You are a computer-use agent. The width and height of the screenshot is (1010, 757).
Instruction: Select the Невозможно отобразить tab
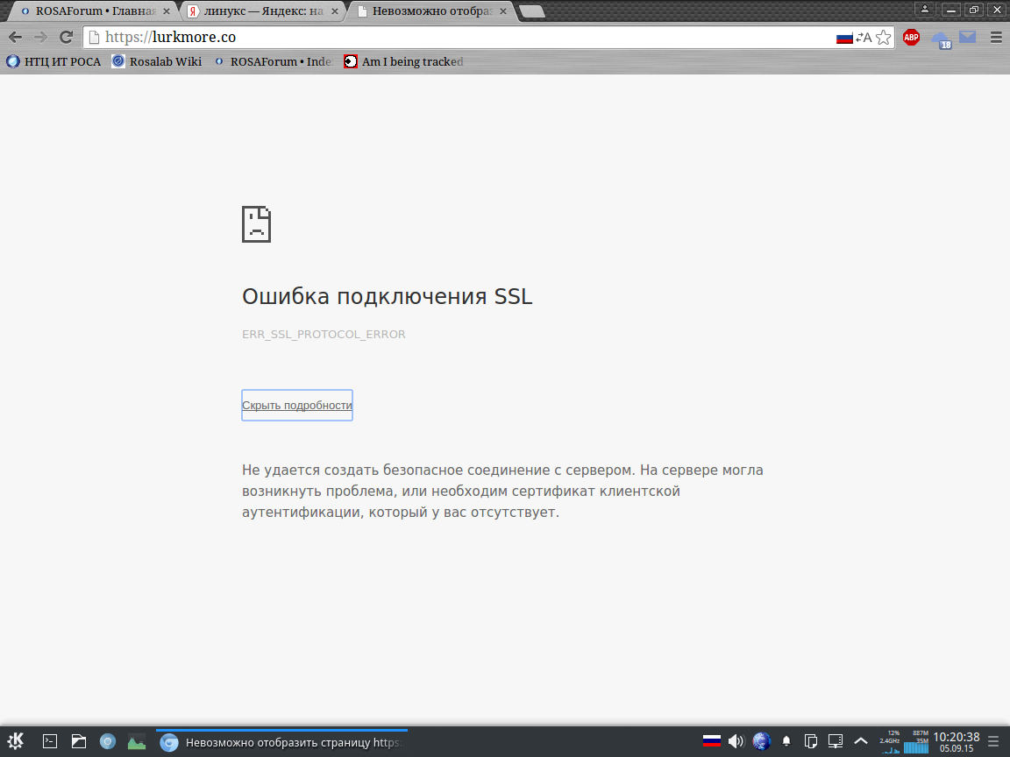click(431, 11)
